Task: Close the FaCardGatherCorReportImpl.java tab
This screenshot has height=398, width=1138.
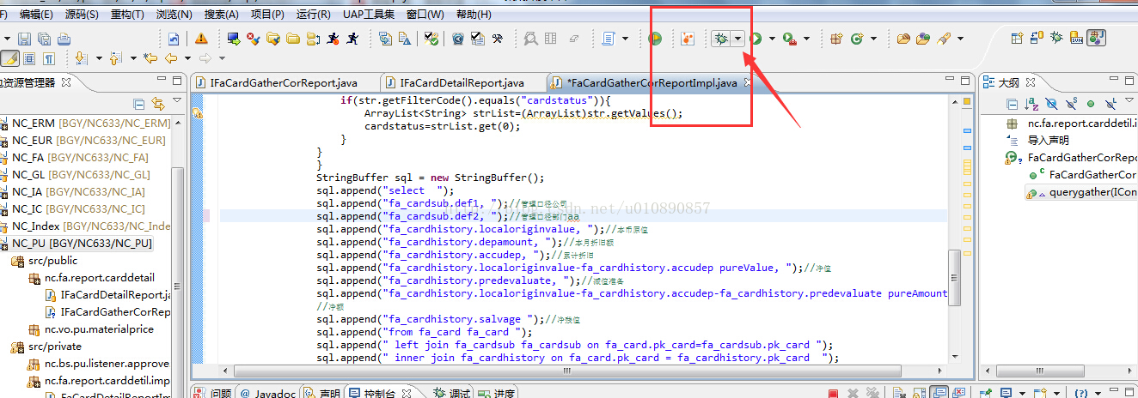Action: tap(747, 83)
